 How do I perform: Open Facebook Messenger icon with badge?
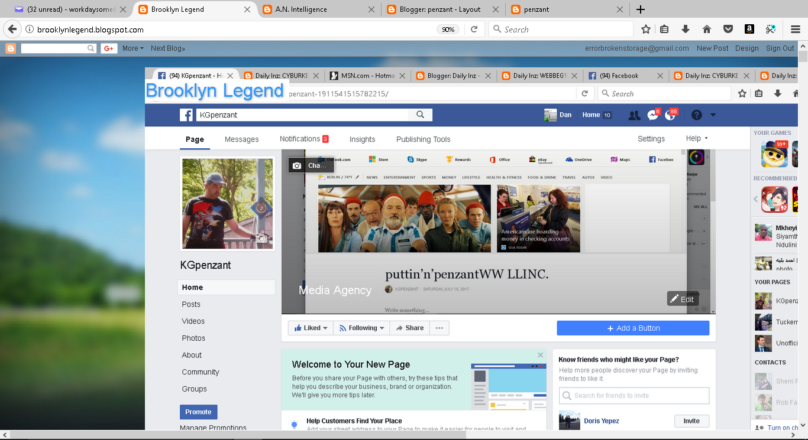(x=653, y=115)
